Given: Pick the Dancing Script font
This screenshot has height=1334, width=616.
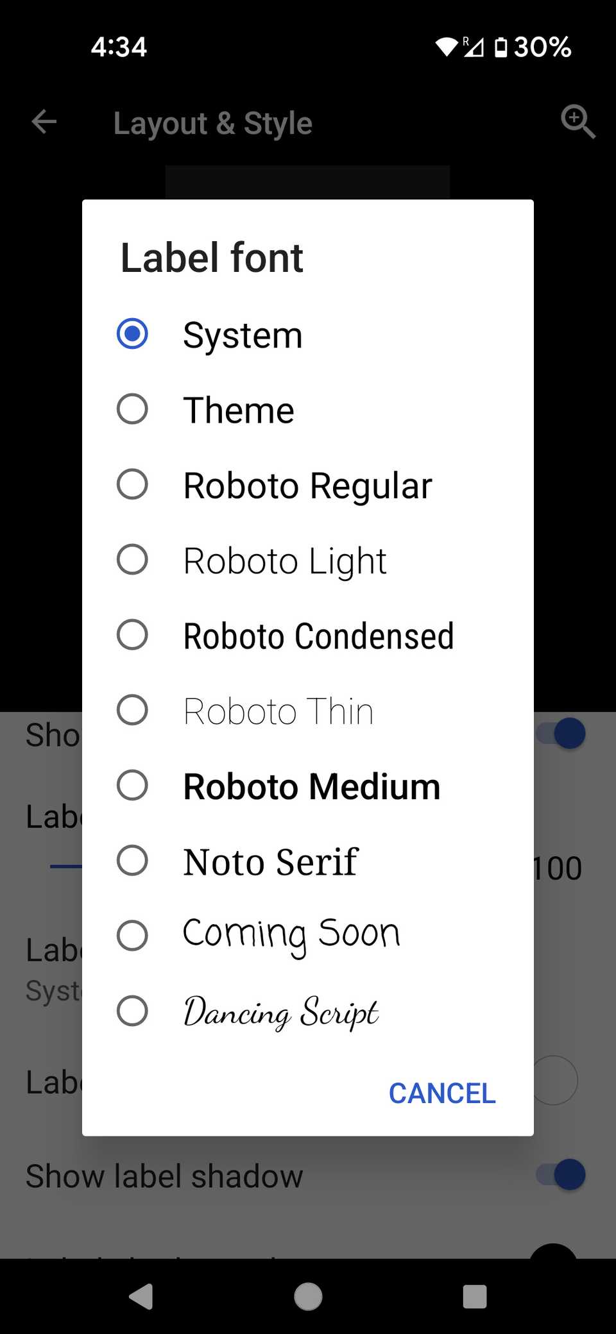Looking at the screenshot, I should pyautogui.click(x=280, y=1011).
